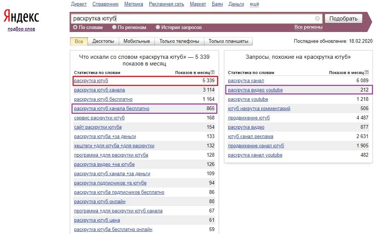Switch to the Только телефоны tab
Viewport: 392px width, 234px height.
pos(179,41)
